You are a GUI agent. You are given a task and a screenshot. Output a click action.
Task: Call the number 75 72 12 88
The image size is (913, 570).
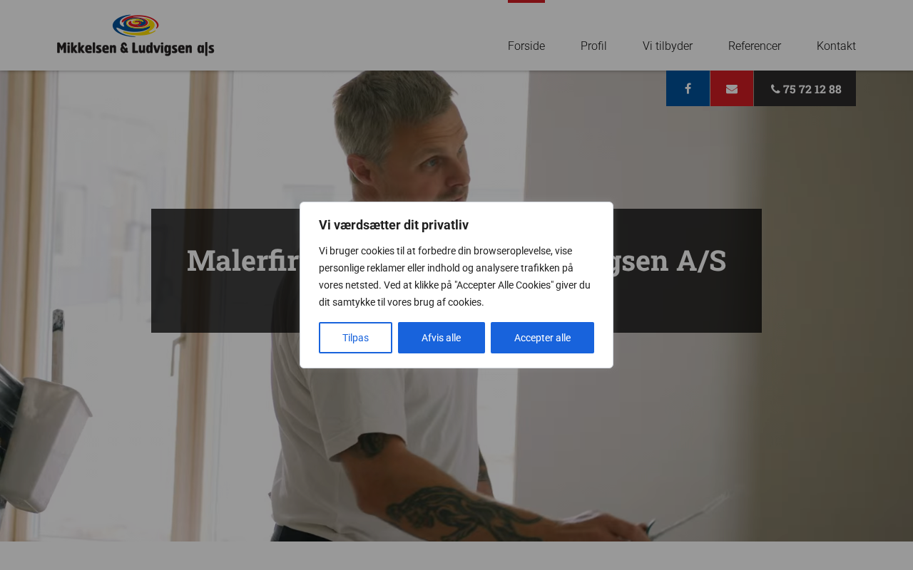812,89
